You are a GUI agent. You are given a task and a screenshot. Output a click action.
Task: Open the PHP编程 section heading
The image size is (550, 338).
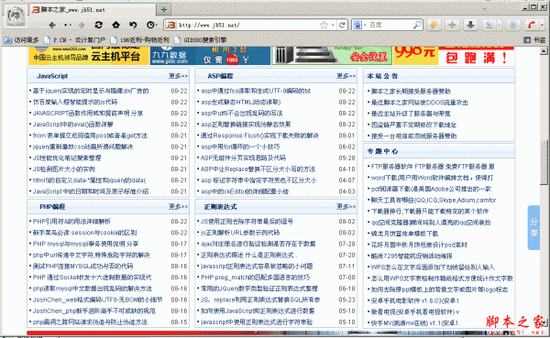click(x=52, y=206)
